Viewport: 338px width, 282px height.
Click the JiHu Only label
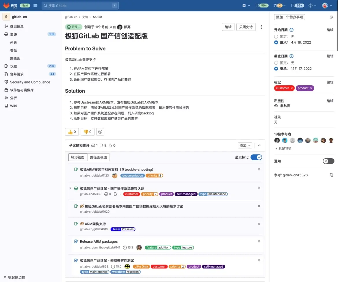coord(141,266)
